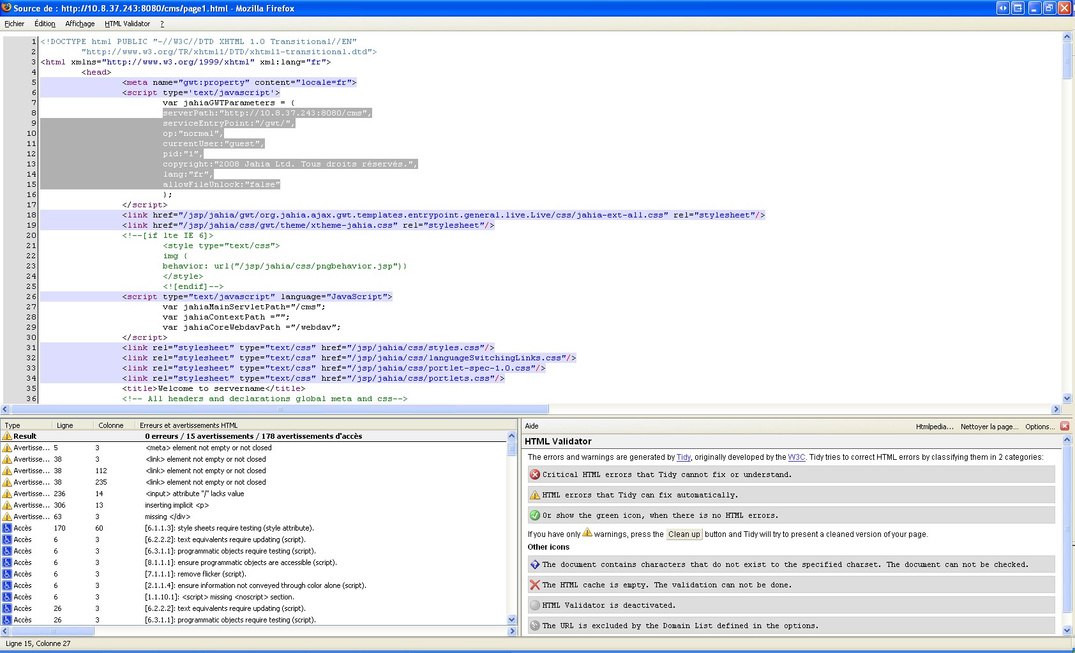Click warning icon for missing /div row

pyautogui.click(x=7, y=517)
